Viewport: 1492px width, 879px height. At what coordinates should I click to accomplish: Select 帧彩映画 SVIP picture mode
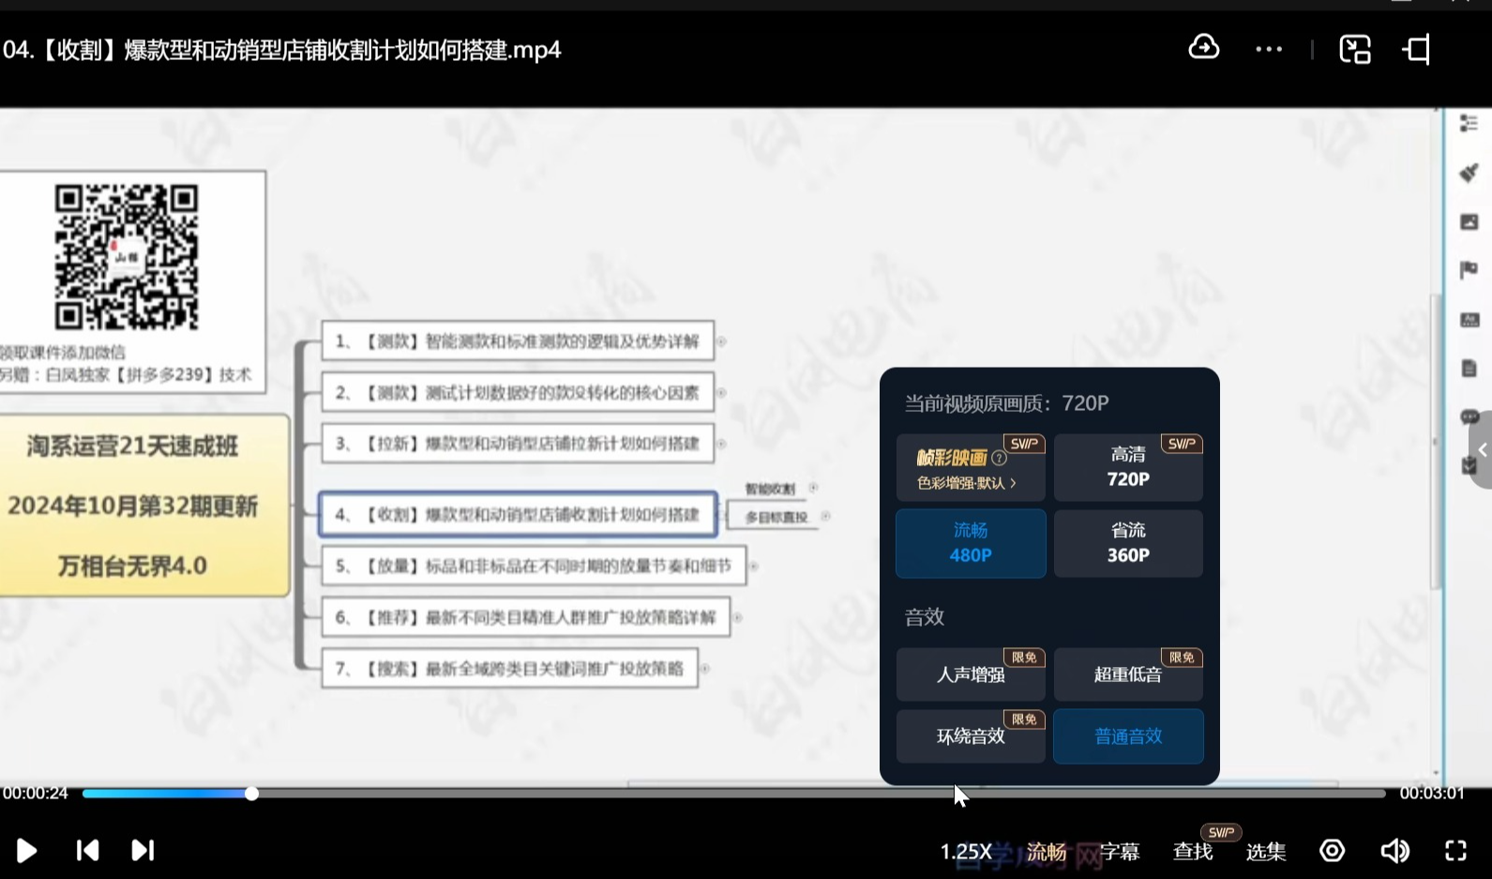971,467
